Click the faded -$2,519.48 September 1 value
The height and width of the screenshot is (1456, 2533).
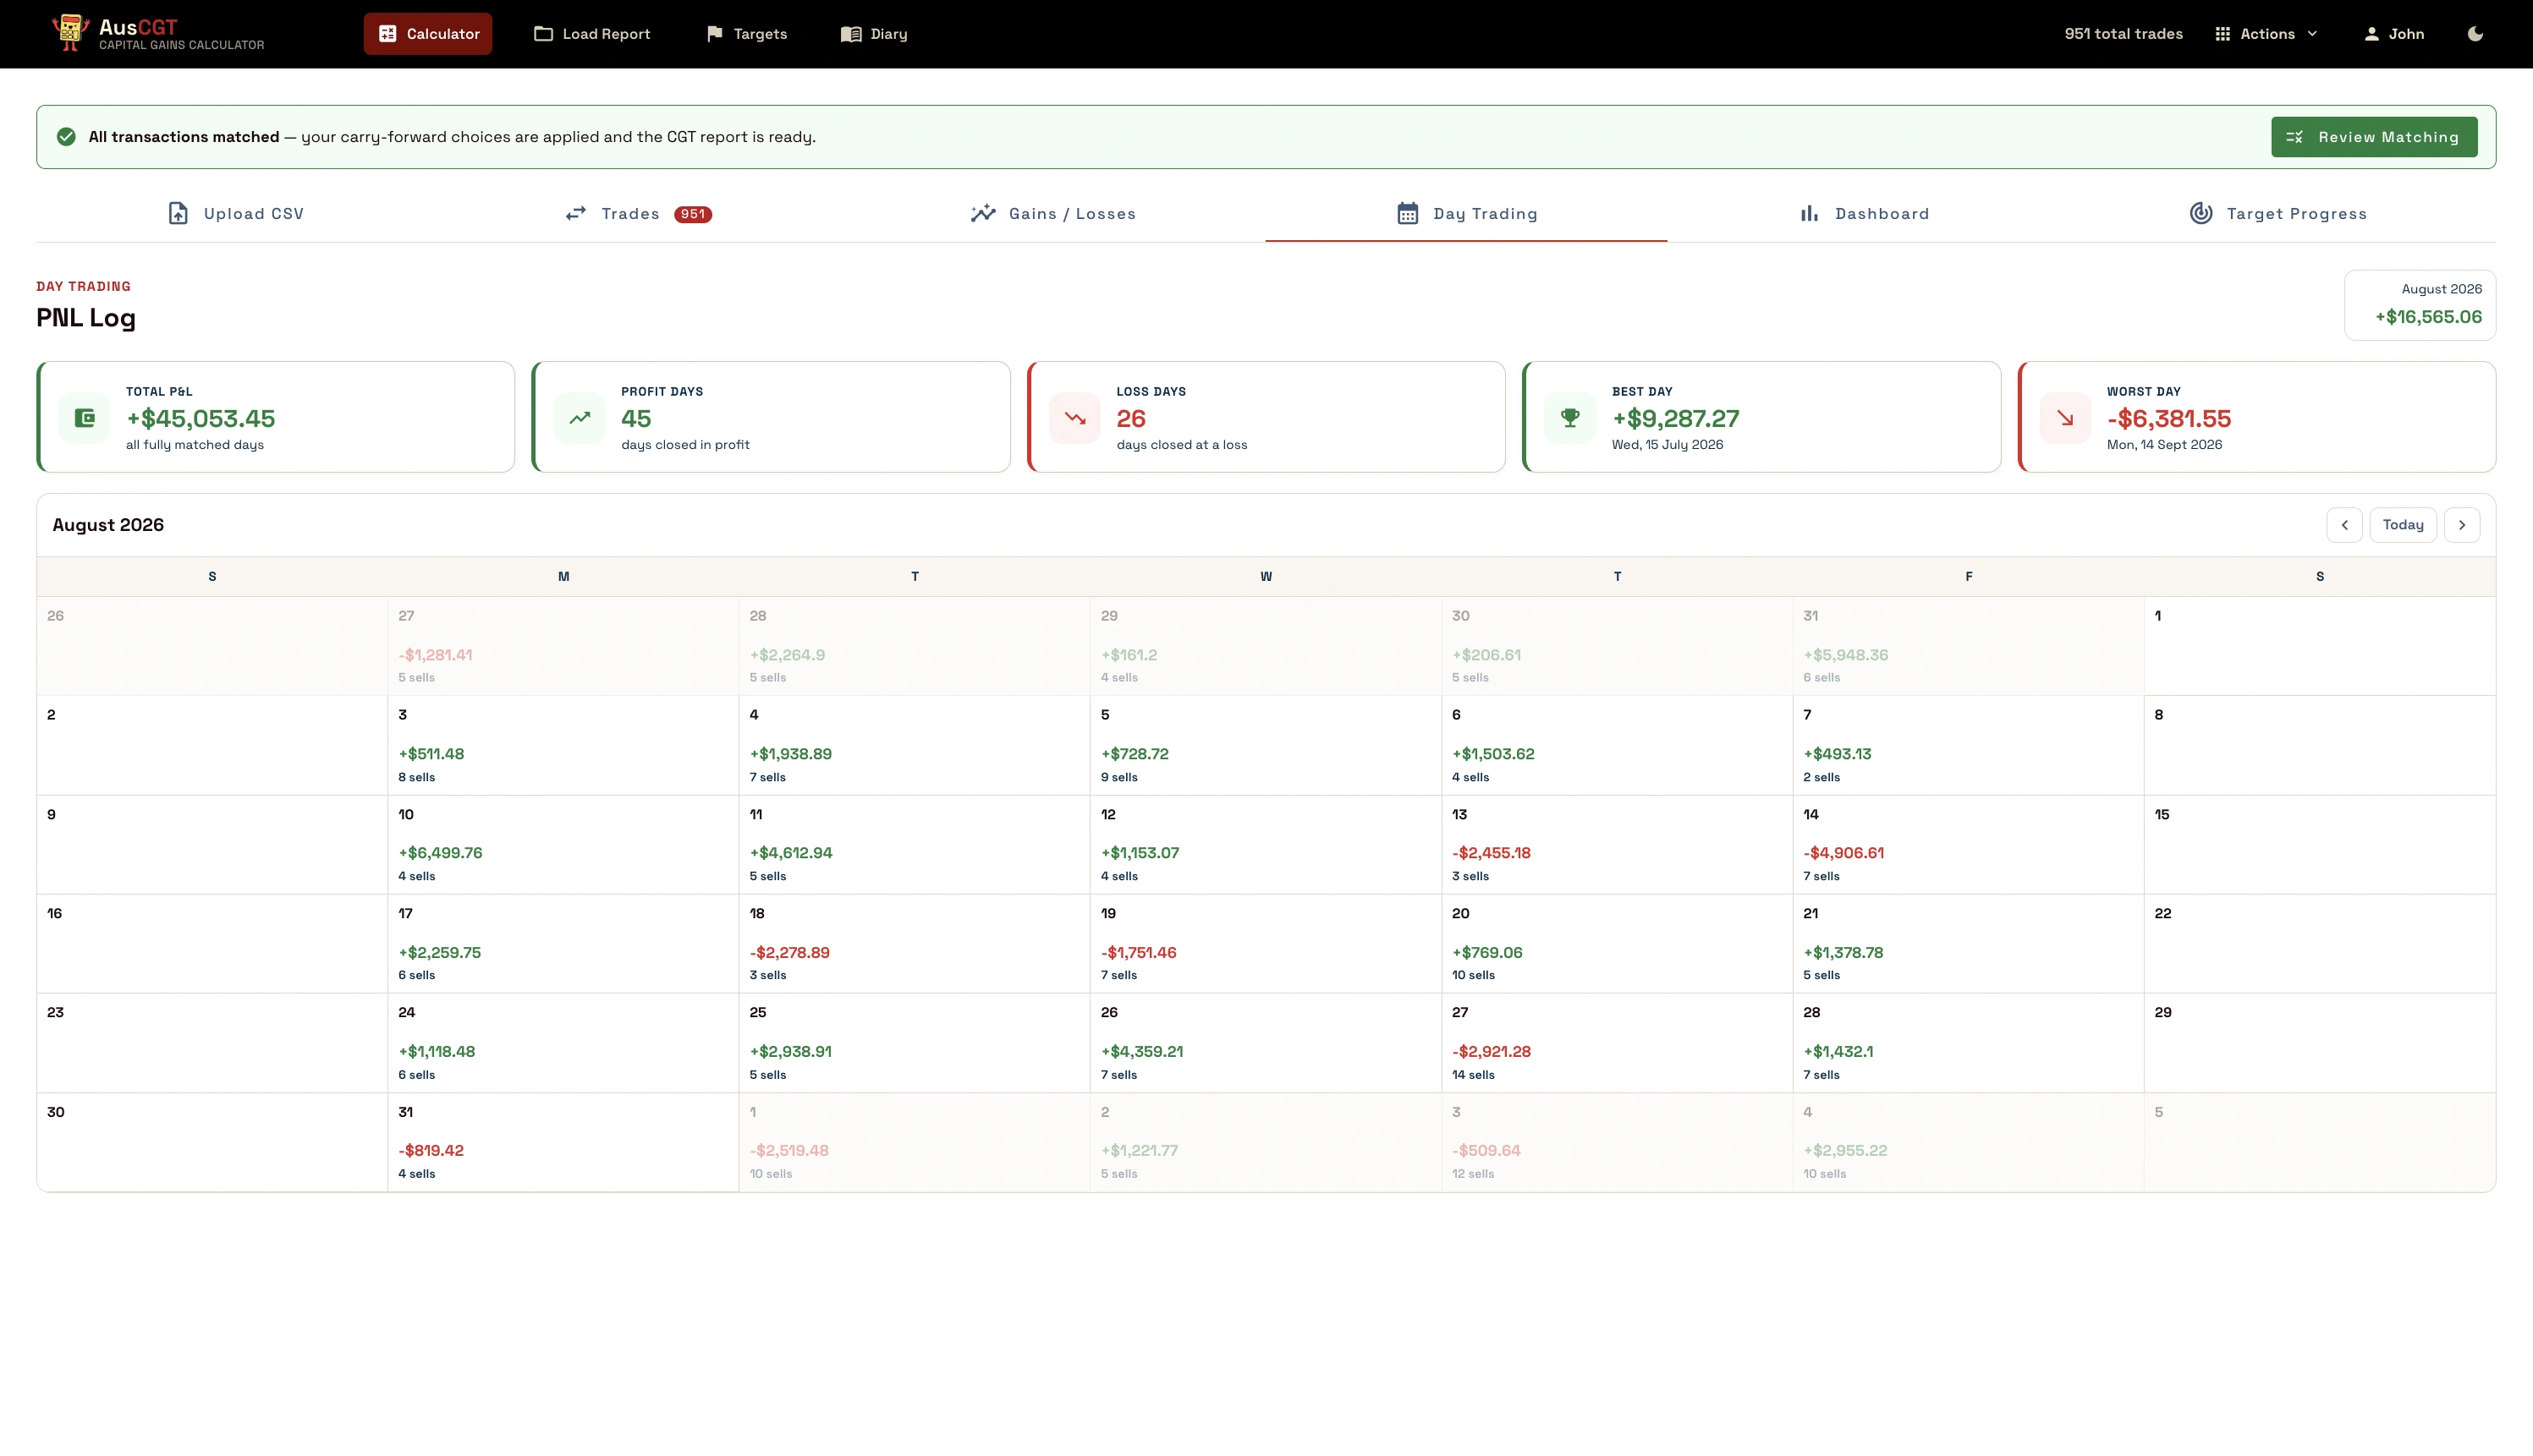pyautogui.click(x=789, y=1151)
